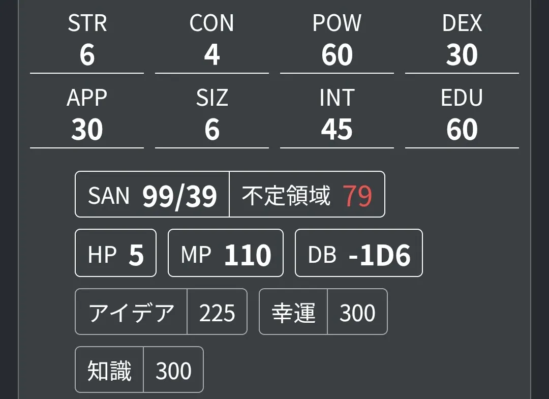Click the 不定領域 label text
Screen dimensions: 549x399
pos(286,195)
